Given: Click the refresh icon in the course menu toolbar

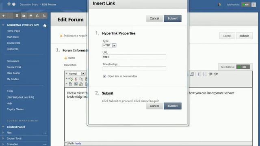Looking at the screenshot, I should (x=37, y=16).
